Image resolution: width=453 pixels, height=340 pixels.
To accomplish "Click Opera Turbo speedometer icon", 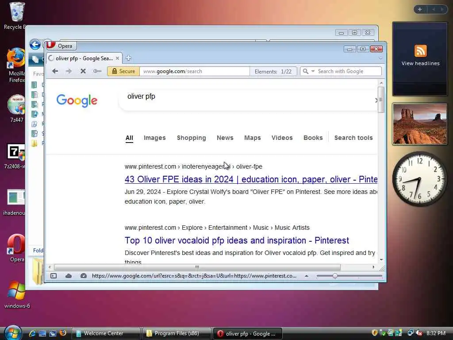I will 84,276.
